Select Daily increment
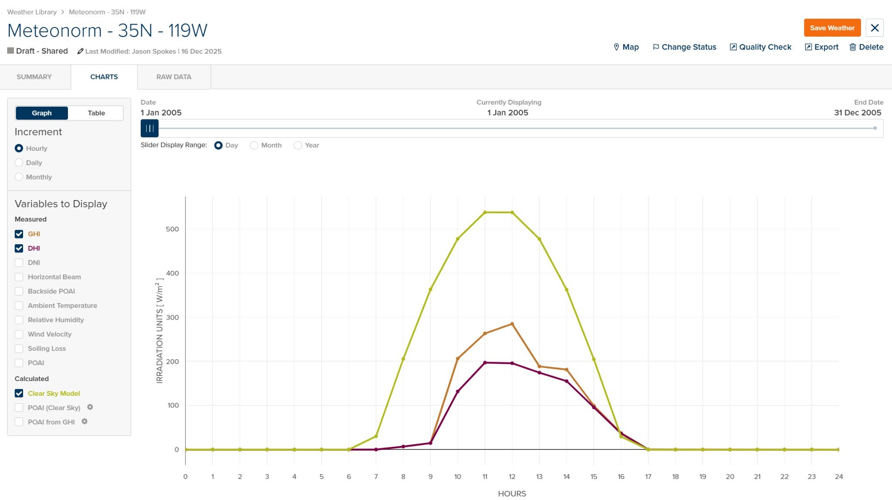Screen dimensions: 892x500 [x=19, y=163]
